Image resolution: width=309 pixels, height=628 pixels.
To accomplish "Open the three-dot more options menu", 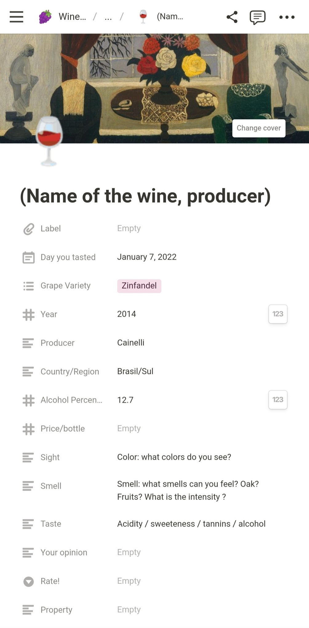I will click(287, 17).
